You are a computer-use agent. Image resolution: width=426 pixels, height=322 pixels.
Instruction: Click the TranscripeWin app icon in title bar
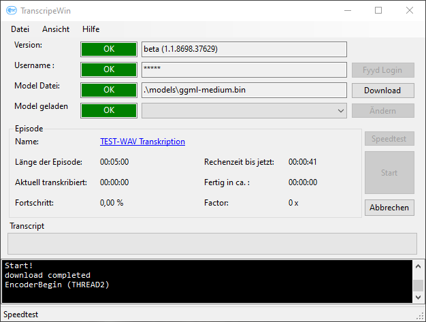(x=12, y=10)
